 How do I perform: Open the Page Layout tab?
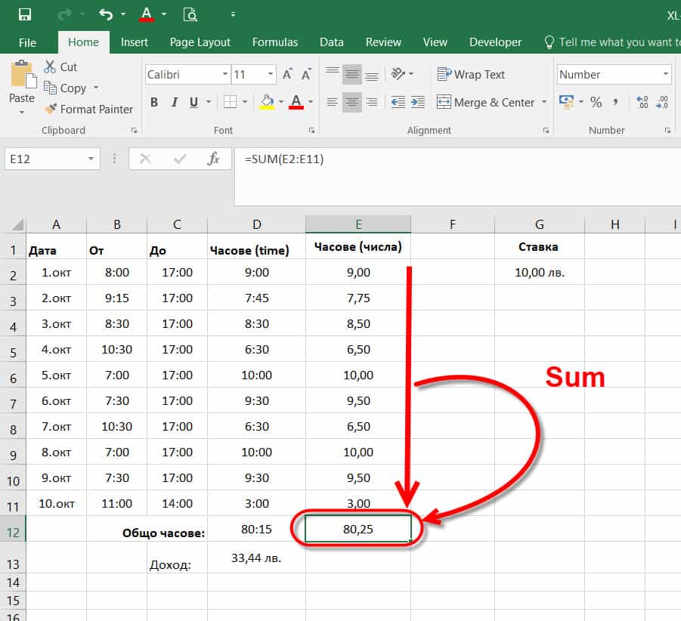tap(200, 42)
